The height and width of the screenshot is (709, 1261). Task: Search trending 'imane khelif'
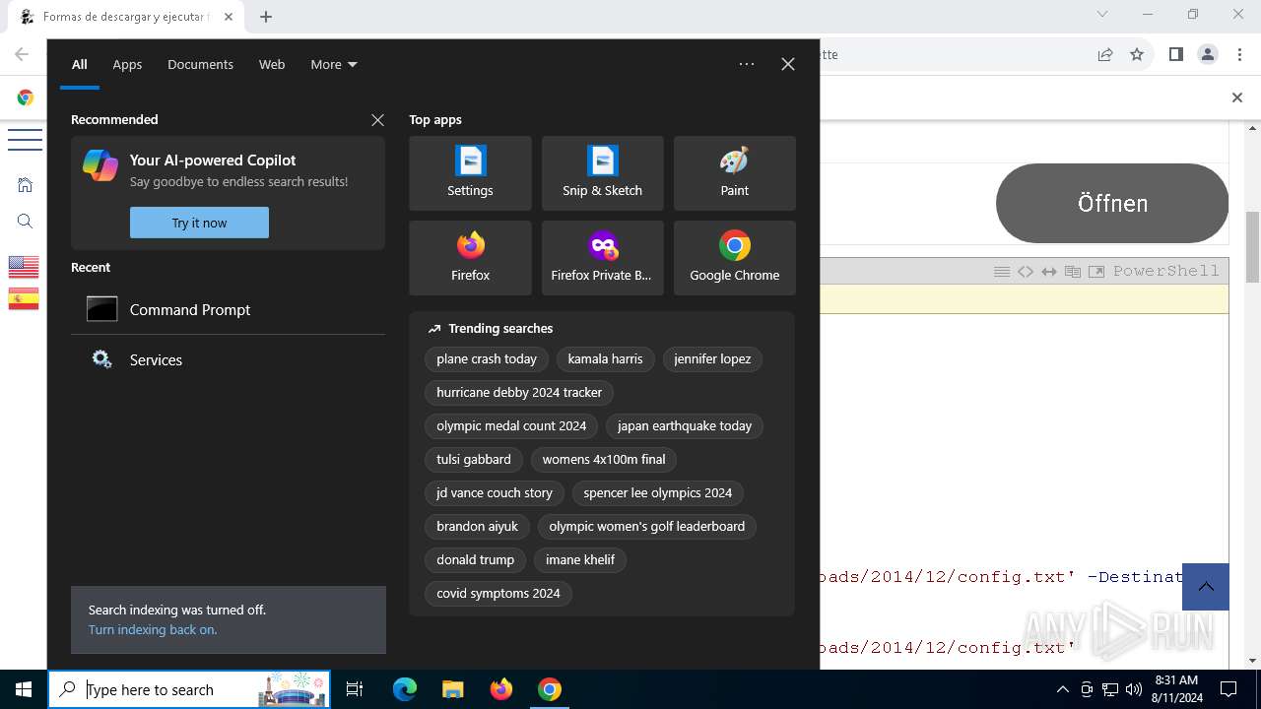tap(580, 560)
